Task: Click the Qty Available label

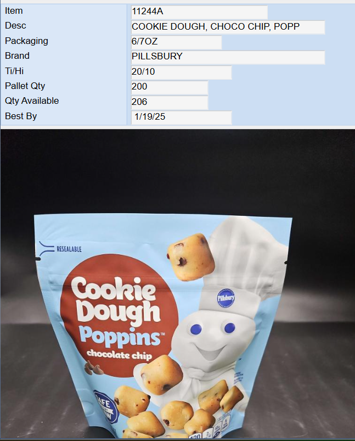Action: click(x=32, y=101)
